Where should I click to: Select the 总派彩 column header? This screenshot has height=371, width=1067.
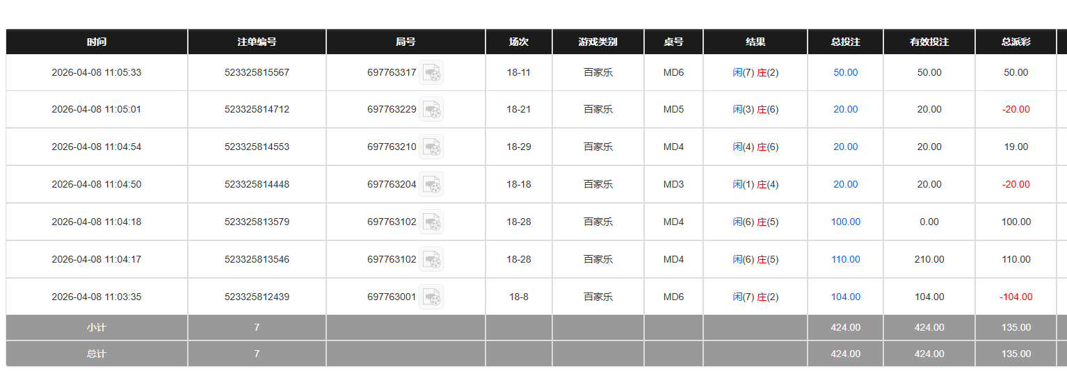pyautogui.click(x=1016, y=42)
